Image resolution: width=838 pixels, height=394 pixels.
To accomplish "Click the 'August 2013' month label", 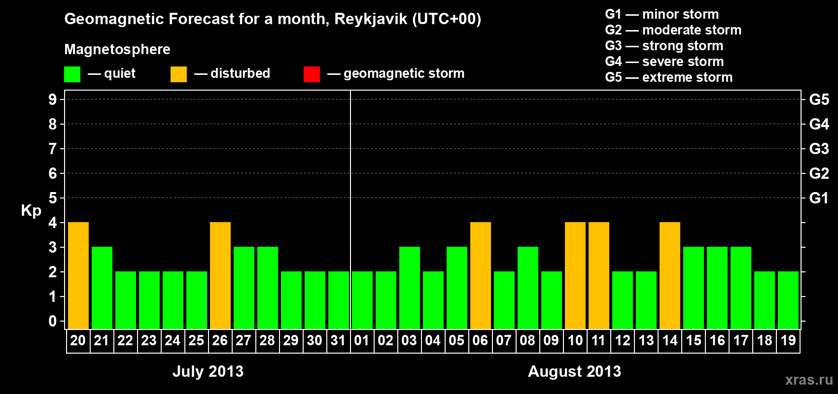I will pos(574,371).
